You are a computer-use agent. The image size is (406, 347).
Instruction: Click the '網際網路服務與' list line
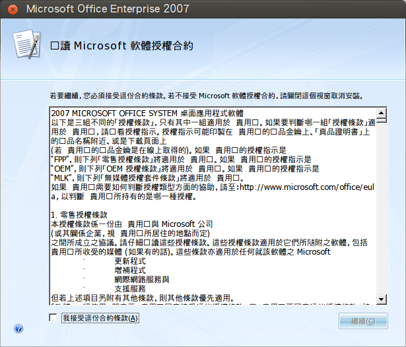(142, 280)
